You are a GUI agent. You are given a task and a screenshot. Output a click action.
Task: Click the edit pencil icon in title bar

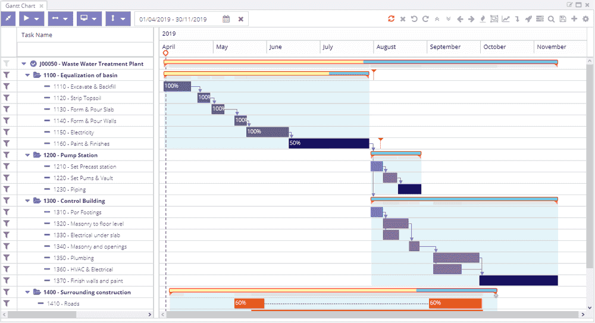[569, 5]
